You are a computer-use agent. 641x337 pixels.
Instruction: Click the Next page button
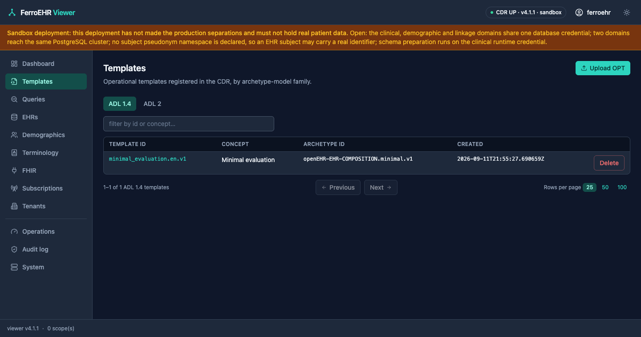[381, 187]
